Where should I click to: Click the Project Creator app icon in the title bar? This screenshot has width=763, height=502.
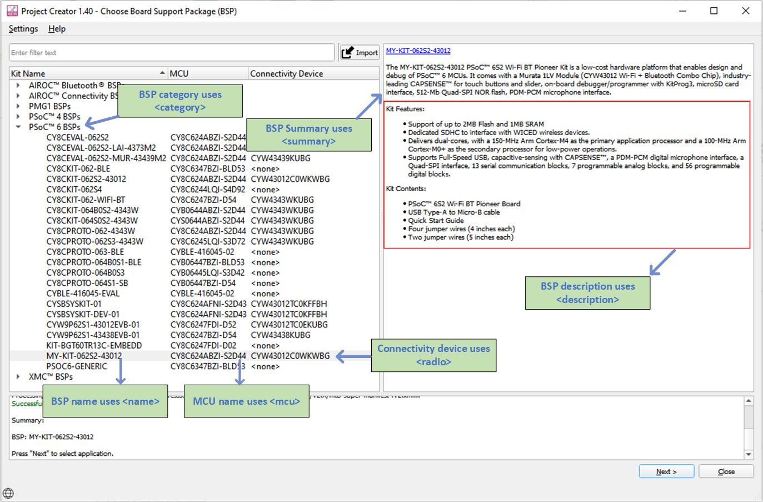pyautogui.click(x=12, y=11)
